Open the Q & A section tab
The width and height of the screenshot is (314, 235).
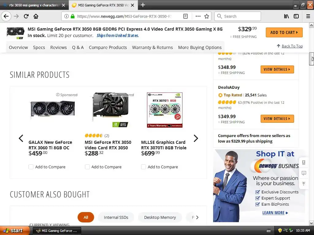pyautogui.click(x=78, y=47)
